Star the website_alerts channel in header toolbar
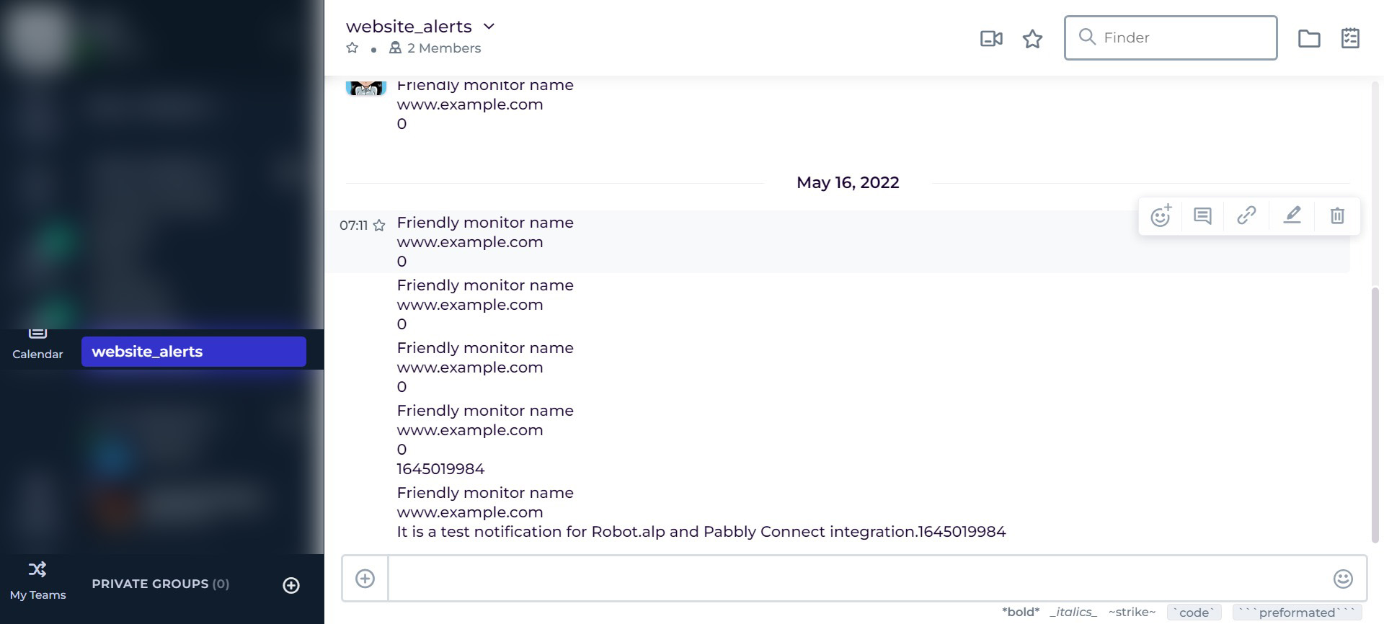The image size is (1384, 624). pos(1032,38)
